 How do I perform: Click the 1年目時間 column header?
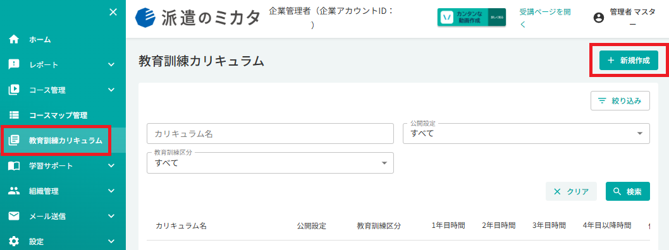coord(448,225)
